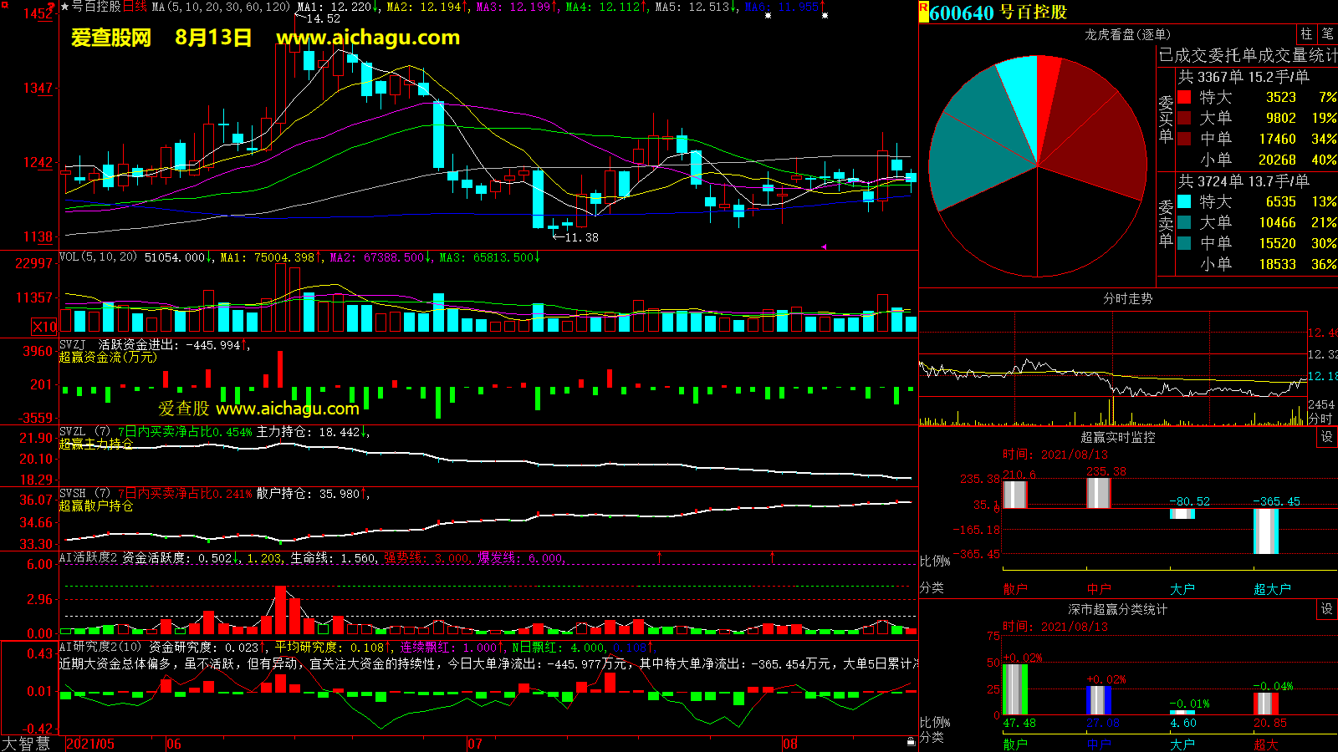Click cyan 特大 sell-order swatch

coord(1184,201)
